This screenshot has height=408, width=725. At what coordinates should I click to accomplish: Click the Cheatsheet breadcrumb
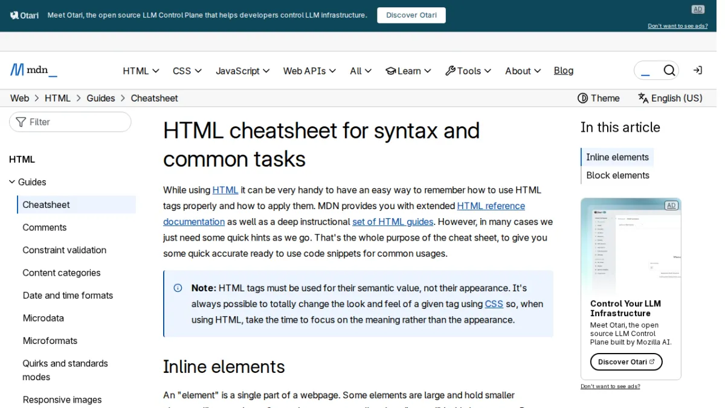(154, 98)
